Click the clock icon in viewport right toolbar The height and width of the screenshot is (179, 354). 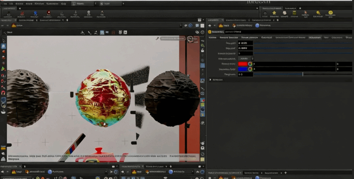click(x=203, y=154)
